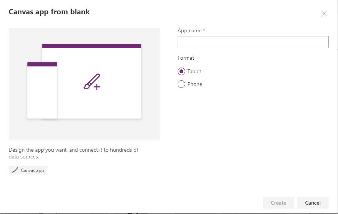This screenshot has height=214, width=338.
Task: Select the Tablet format radio button
Action: click(x=181, y=71)
